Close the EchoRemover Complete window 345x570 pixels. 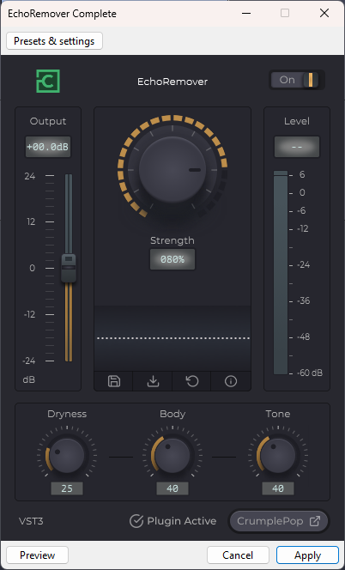[324, 14]
